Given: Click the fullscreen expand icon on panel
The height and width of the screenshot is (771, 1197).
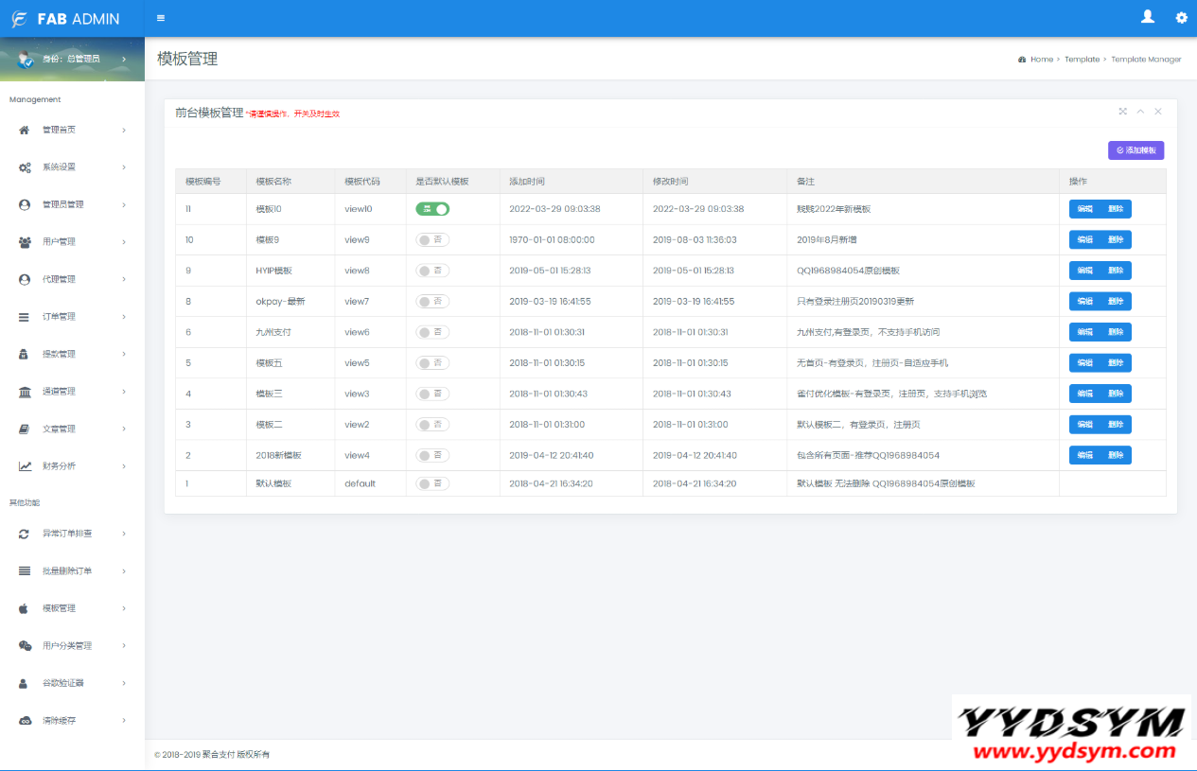Looking at the screenshot, I should coord(1123,112).
